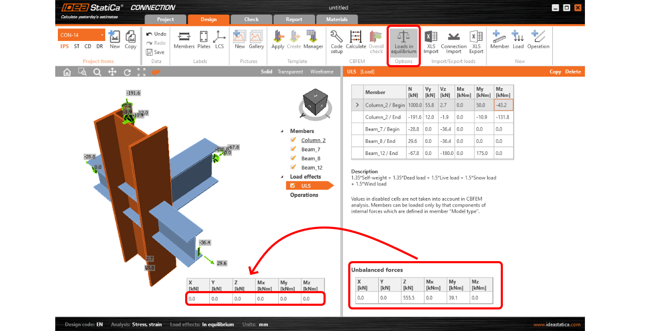Click the row indicator arrow for Column_2 / Begin
This screenshot has width=647, height=331.
point(357,105)
